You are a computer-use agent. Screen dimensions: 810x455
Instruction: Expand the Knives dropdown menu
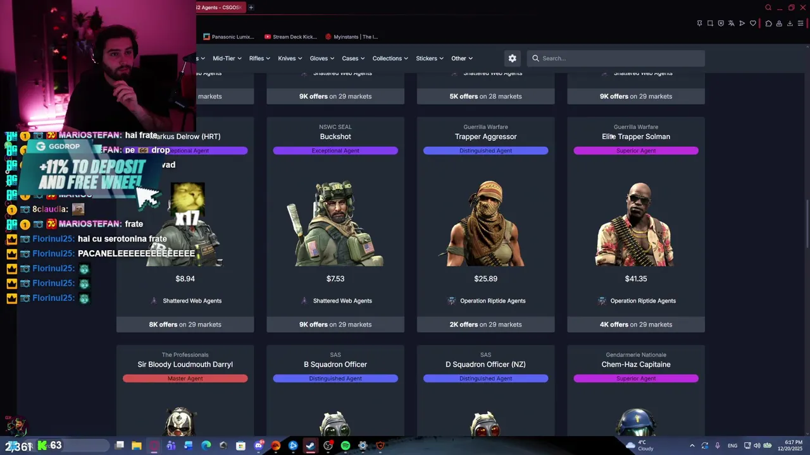(x=290, y=58)
